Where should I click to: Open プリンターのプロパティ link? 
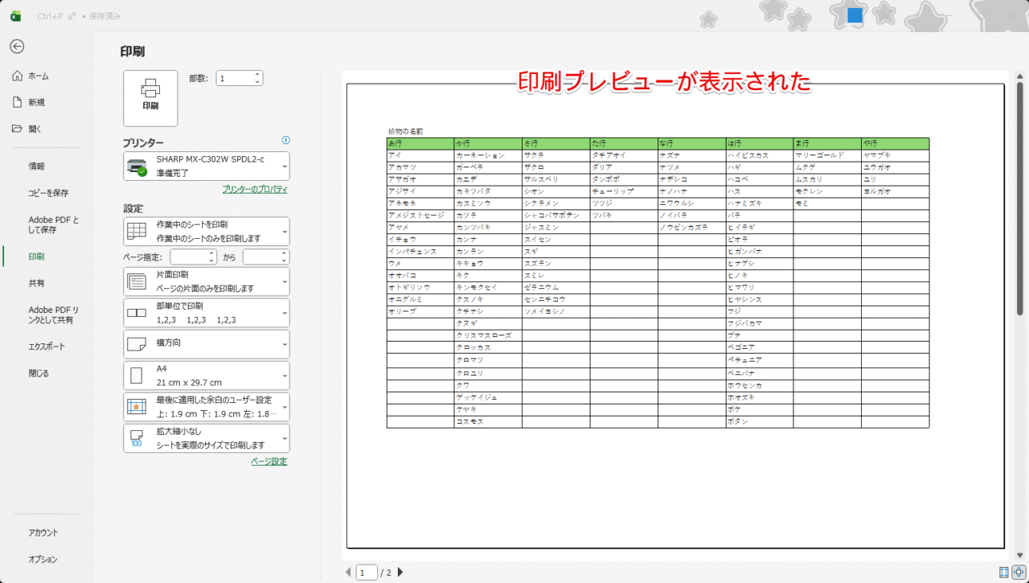[x=254, y=187]
